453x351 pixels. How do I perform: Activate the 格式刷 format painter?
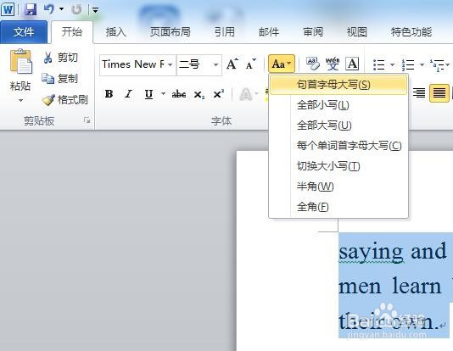click(64, 100)
